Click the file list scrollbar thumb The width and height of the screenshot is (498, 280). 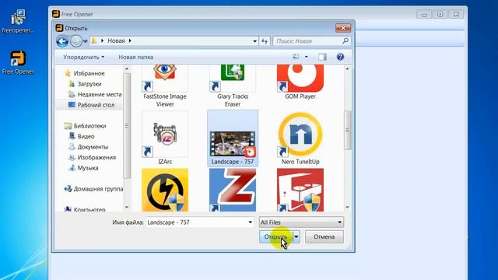pyautogui.click(x=348, y=130)
